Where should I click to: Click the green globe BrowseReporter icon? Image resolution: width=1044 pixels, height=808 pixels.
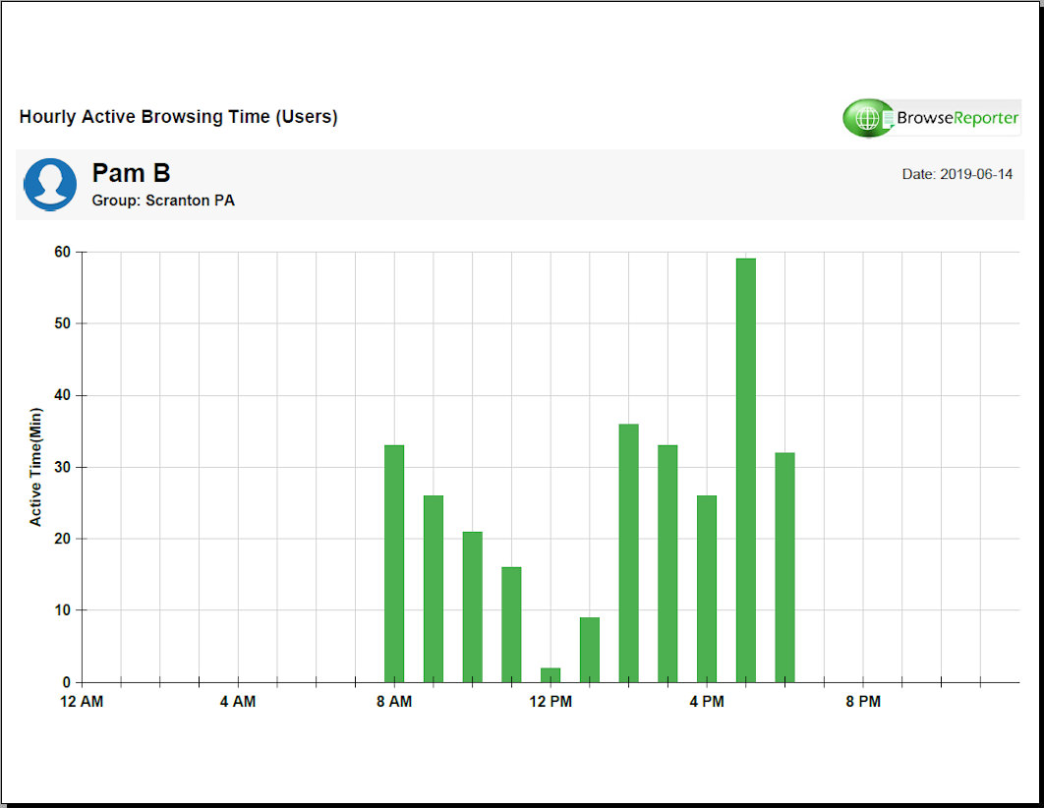point(866,118)
